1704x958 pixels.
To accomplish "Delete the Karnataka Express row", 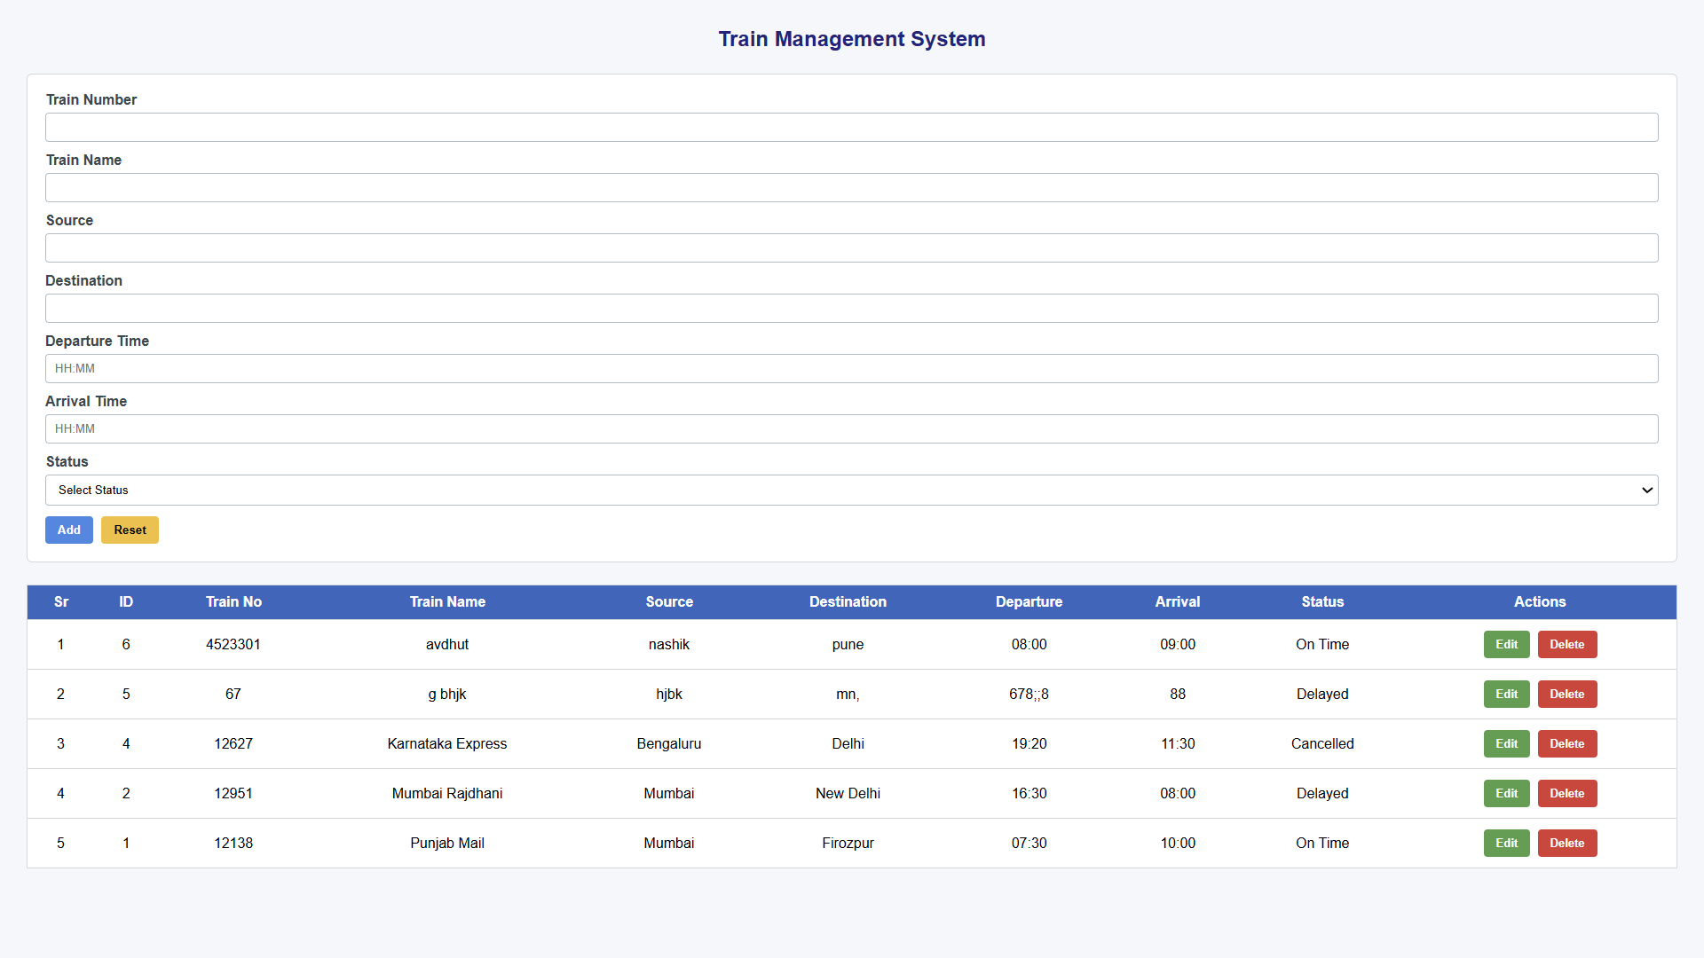I will 1566,743.
